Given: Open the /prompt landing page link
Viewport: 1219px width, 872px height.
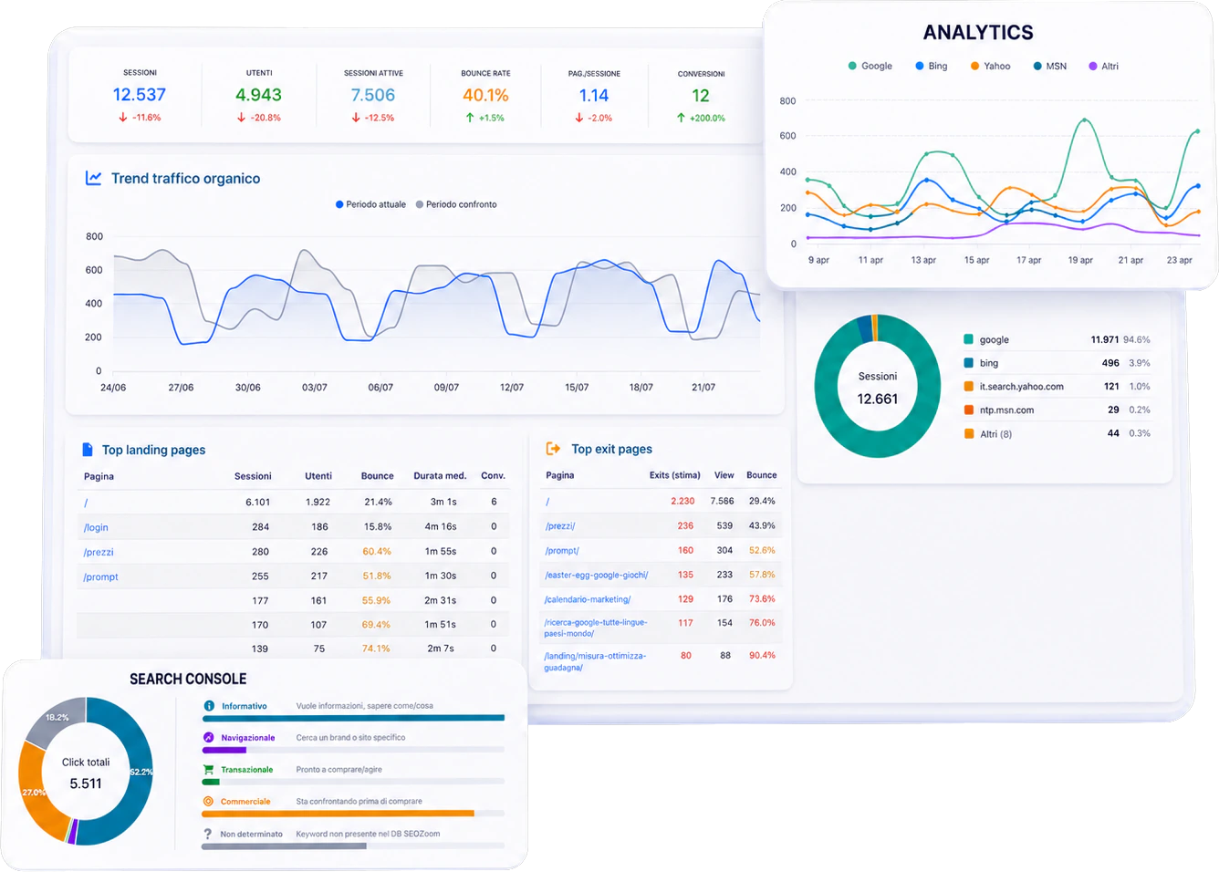Looking at the screenshot, I should click(x=100, y=576).
